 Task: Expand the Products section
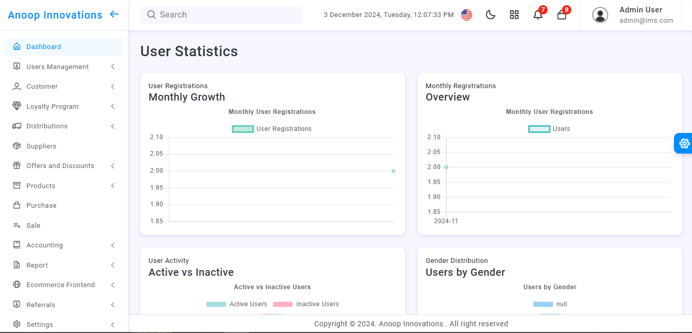(41, 186)
